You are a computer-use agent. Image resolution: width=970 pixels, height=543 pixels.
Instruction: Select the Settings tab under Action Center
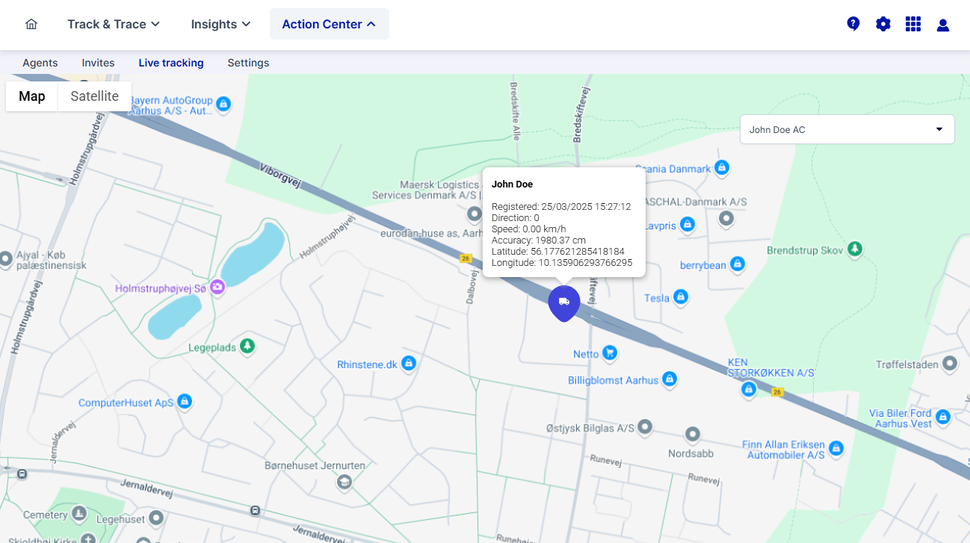248,63
